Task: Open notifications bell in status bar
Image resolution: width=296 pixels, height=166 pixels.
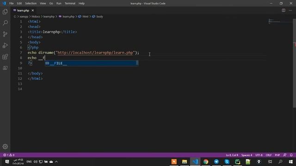Action: tap(291, 155)
